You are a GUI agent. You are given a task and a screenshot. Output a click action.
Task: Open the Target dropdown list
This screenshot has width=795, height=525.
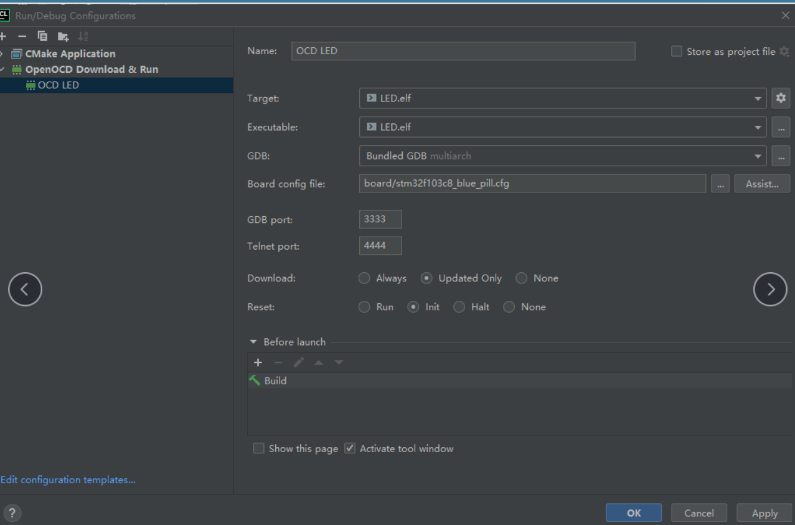click(x=758, y=98)
